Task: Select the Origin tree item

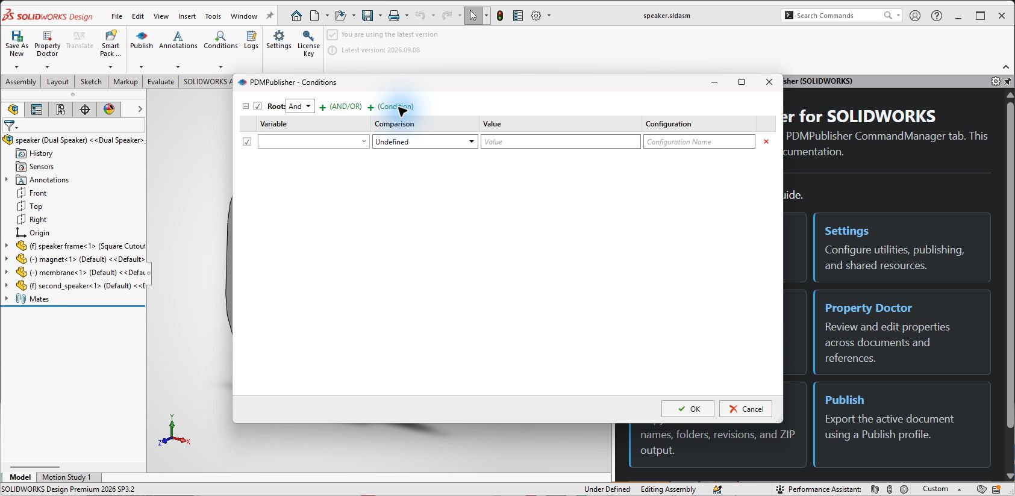Action: tap(39, 233)
